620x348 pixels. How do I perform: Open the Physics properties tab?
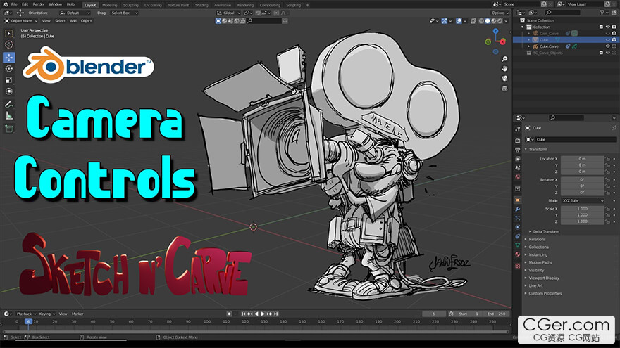(518, 227)
